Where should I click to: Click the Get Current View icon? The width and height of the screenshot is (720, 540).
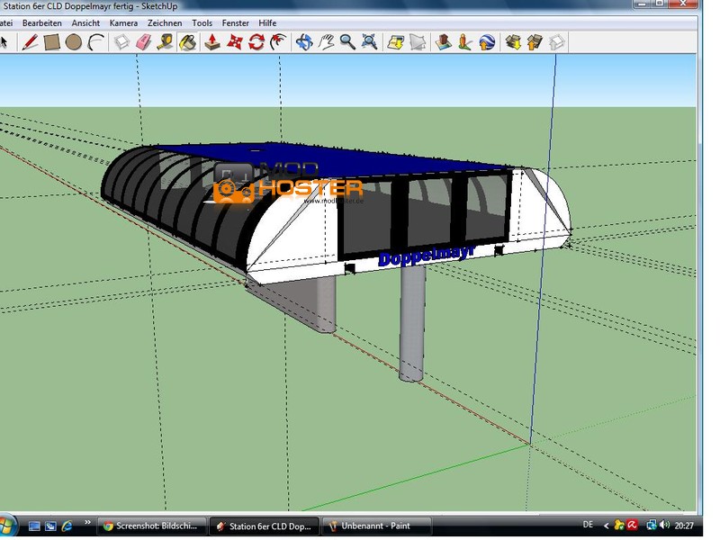[x=395, y=42]
